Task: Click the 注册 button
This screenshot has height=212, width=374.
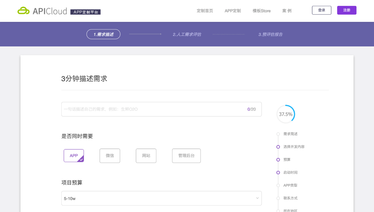Action: (347, 10)
